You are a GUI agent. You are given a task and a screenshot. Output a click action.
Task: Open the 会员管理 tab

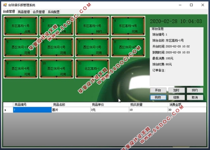coord(39,12)
